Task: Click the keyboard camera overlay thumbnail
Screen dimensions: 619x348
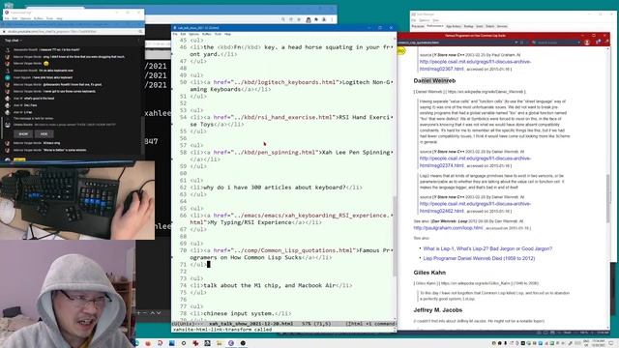Action: [x=77, y=200]
